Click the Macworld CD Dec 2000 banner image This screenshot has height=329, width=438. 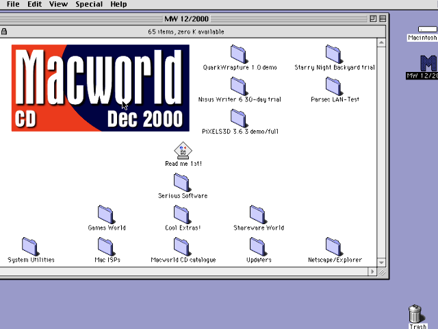point(101,88)
